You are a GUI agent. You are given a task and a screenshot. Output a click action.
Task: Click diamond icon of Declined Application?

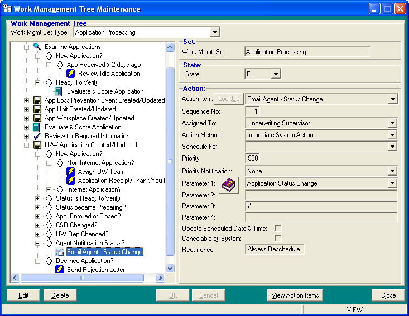point(49,261)
